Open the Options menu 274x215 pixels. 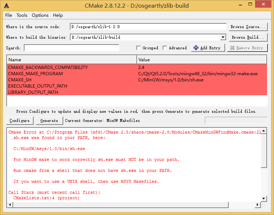point(40,15)
